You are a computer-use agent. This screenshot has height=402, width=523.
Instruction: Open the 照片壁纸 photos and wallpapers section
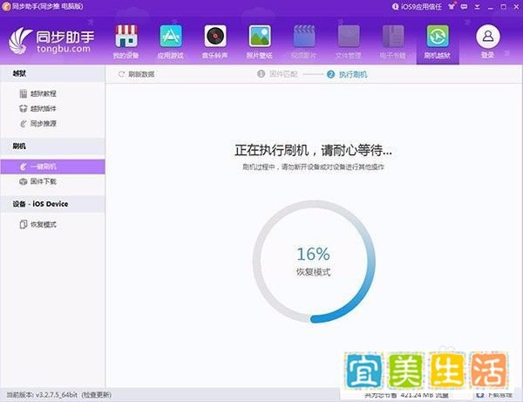(260, 42)
